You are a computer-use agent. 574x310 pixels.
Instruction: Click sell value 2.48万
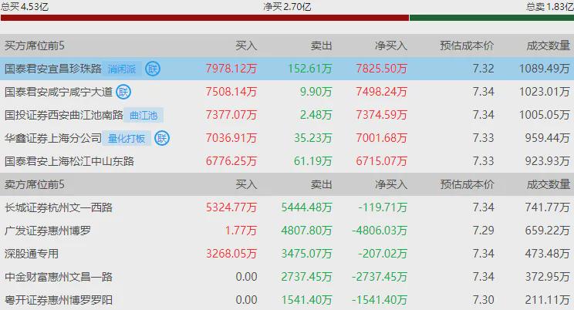pyautogui.click(x=316, y=115)
